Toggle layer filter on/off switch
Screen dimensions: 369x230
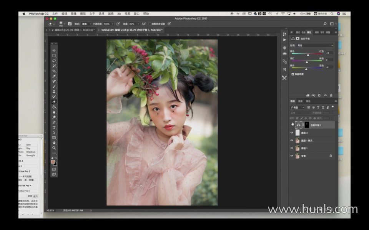point(333,107)
